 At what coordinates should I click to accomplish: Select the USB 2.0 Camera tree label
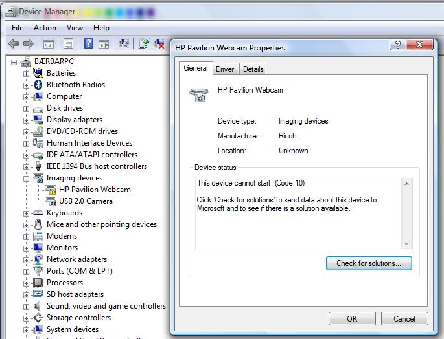[x=86, y=201]
